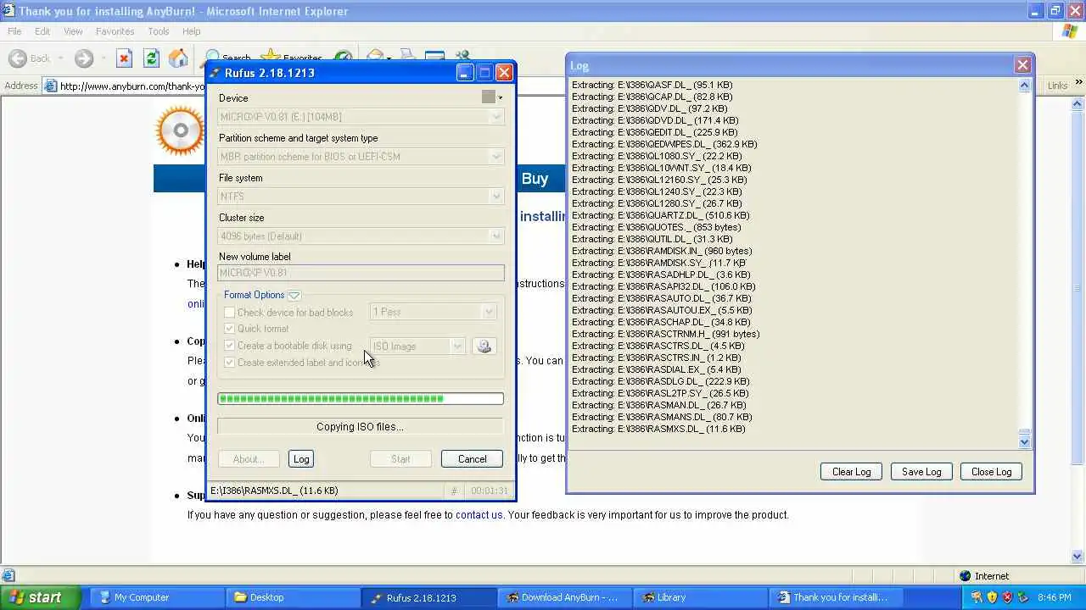Click the Forward arrow icon in Internet Explorer
The image size is (1086, 610).
point(83,58)
